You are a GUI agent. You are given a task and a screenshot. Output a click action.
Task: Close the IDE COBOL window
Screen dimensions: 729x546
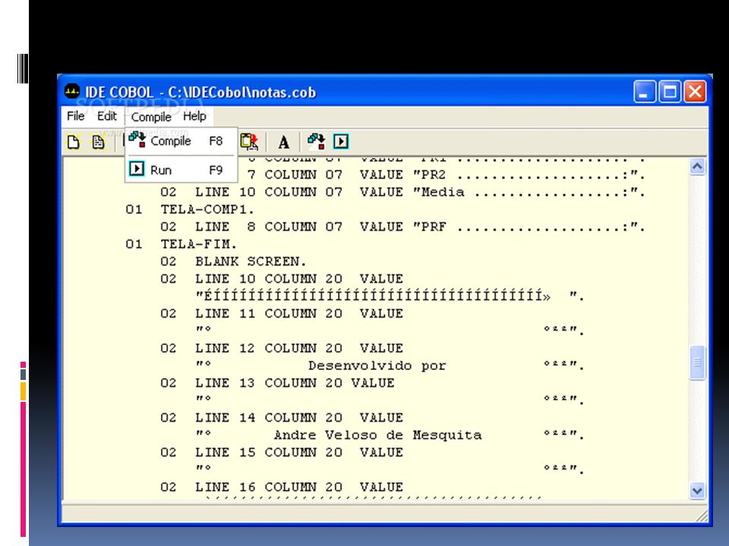(x=695, y=92)
